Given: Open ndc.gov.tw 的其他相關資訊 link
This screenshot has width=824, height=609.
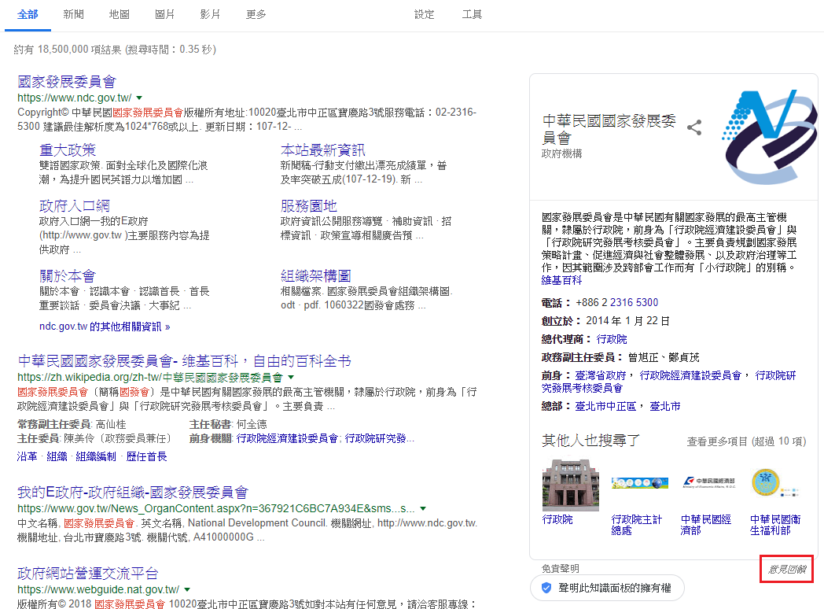Looking at the screenshot, I should point(105,327).
